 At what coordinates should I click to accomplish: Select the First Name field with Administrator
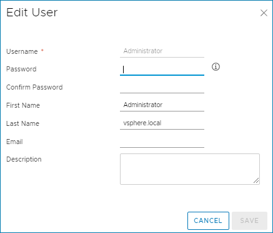click(x=162, y=105)
